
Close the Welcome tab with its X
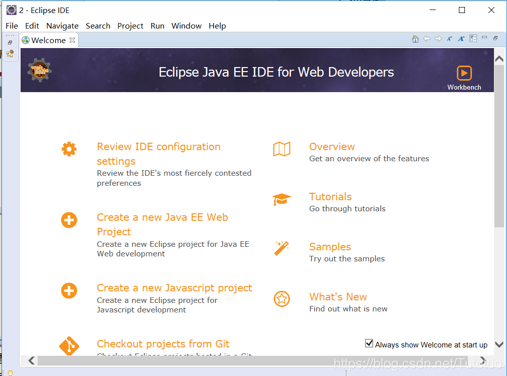point(72,40)
